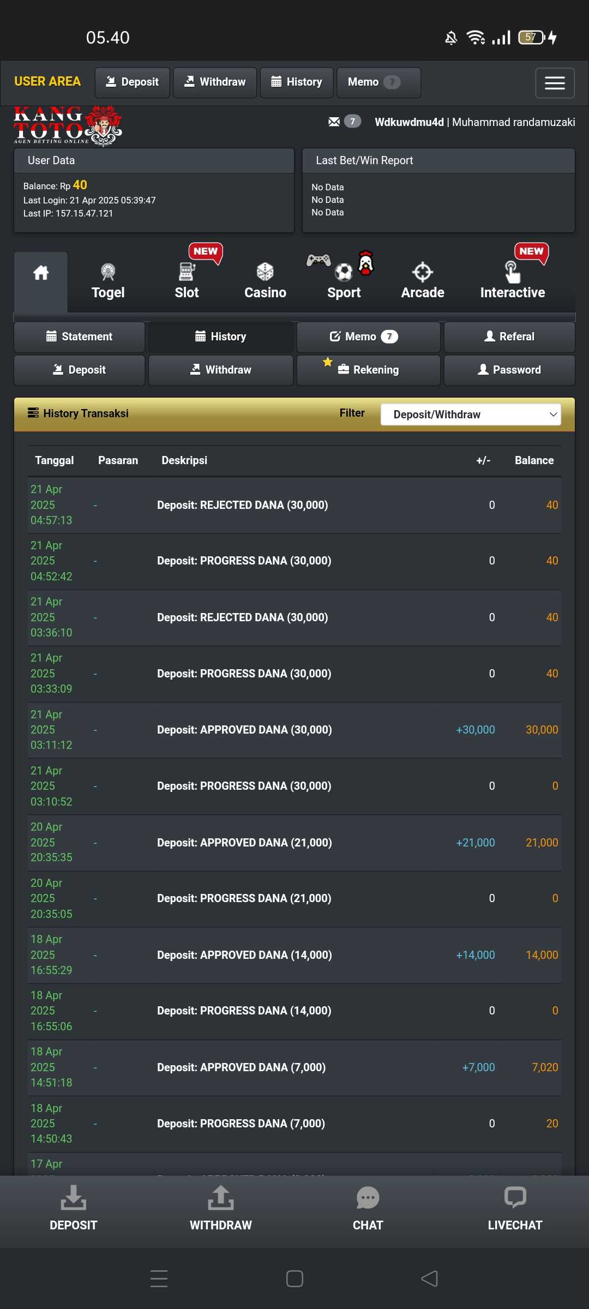Click the Referal button
The image size is (589, 1309).
tap(509, 337)
